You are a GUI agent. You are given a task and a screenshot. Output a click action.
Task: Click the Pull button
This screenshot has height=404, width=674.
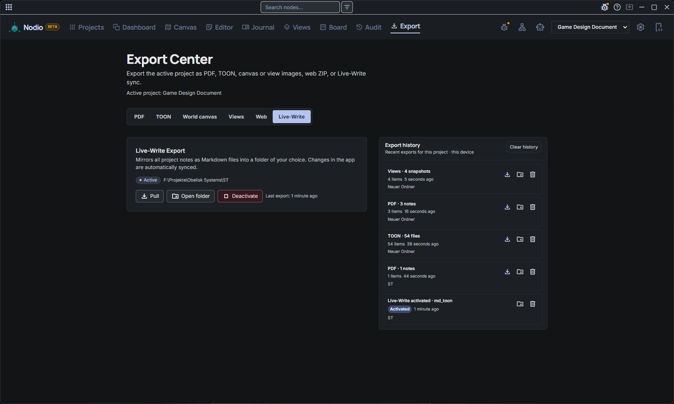[x=149, y=196]
